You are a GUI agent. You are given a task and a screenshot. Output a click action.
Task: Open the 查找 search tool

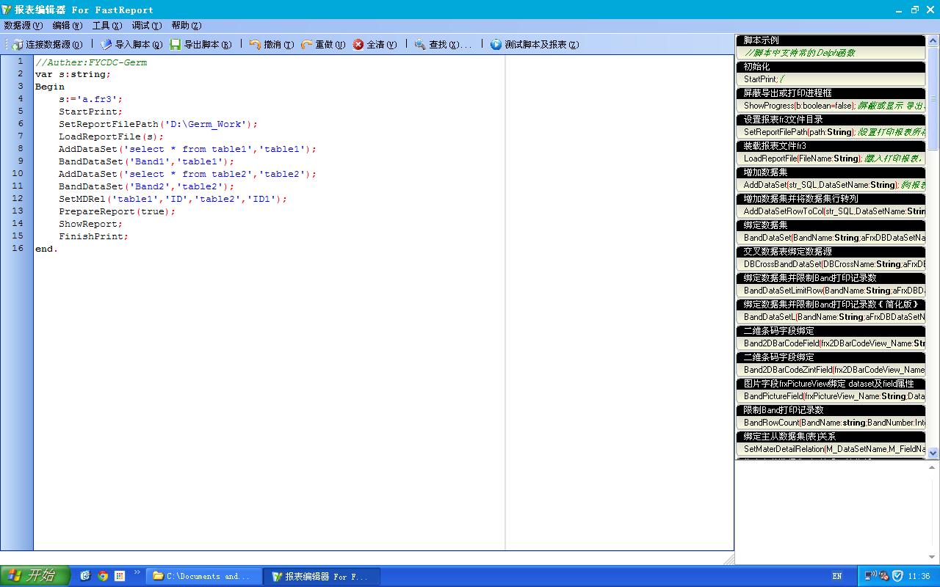click(442, 44)
